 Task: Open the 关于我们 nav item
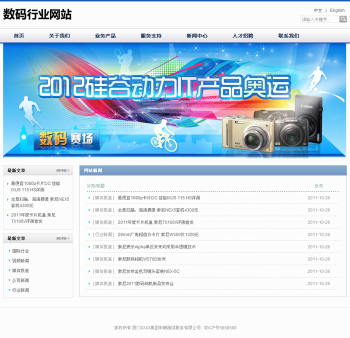click(59, 35)
